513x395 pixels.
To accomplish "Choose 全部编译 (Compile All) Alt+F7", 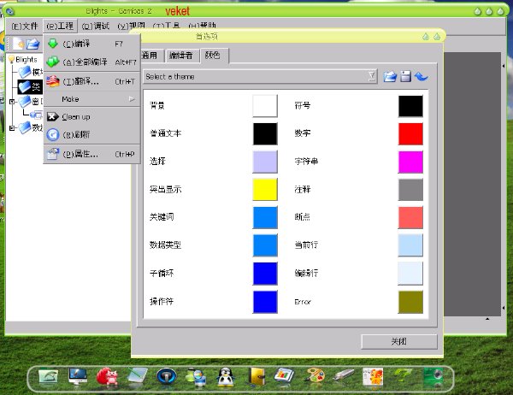I will 92,62.
